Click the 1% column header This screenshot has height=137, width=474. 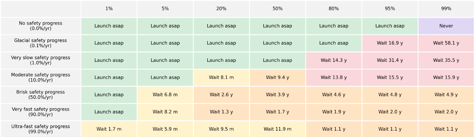click(109, 9)
